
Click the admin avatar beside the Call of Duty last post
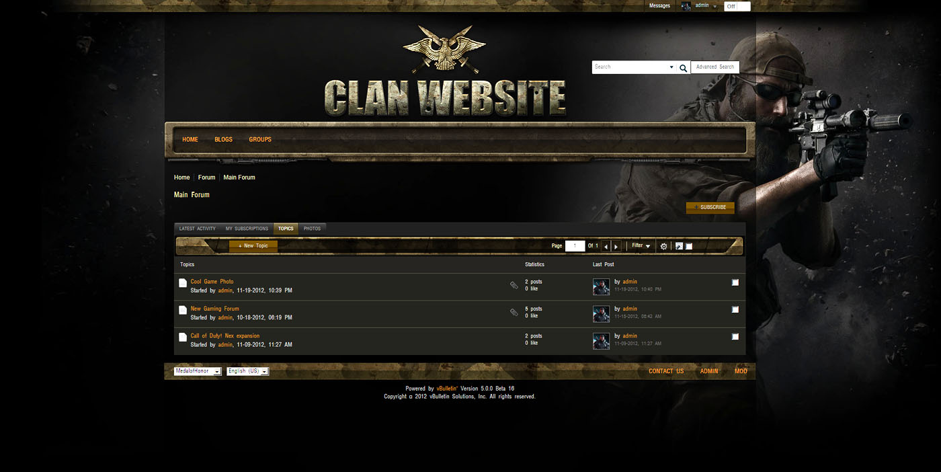(601, 341)
